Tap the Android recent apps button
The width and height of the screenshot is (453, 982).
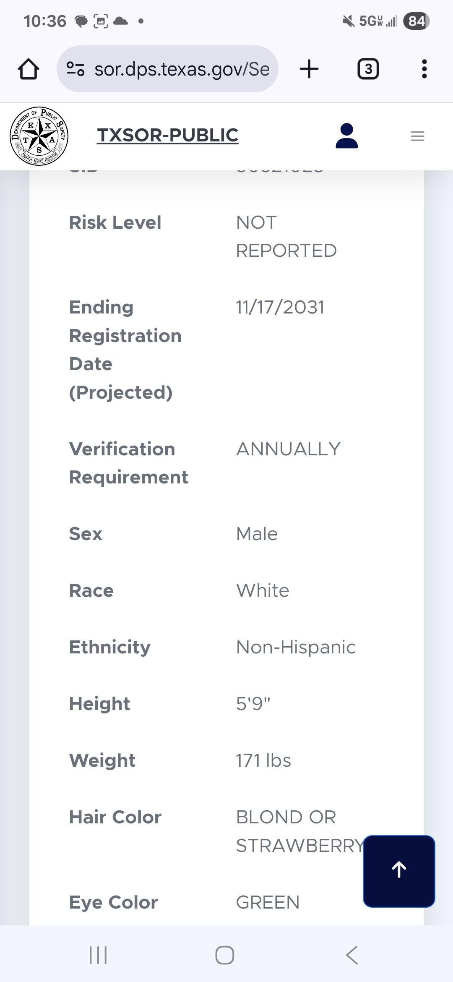pyautogui.click(x=99, y=955)
